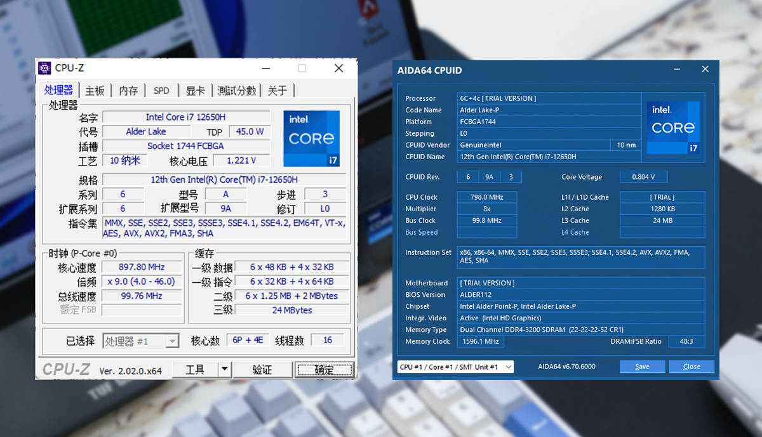
Task: Click the 10 nm field in AIDA64
Action: 626,145
